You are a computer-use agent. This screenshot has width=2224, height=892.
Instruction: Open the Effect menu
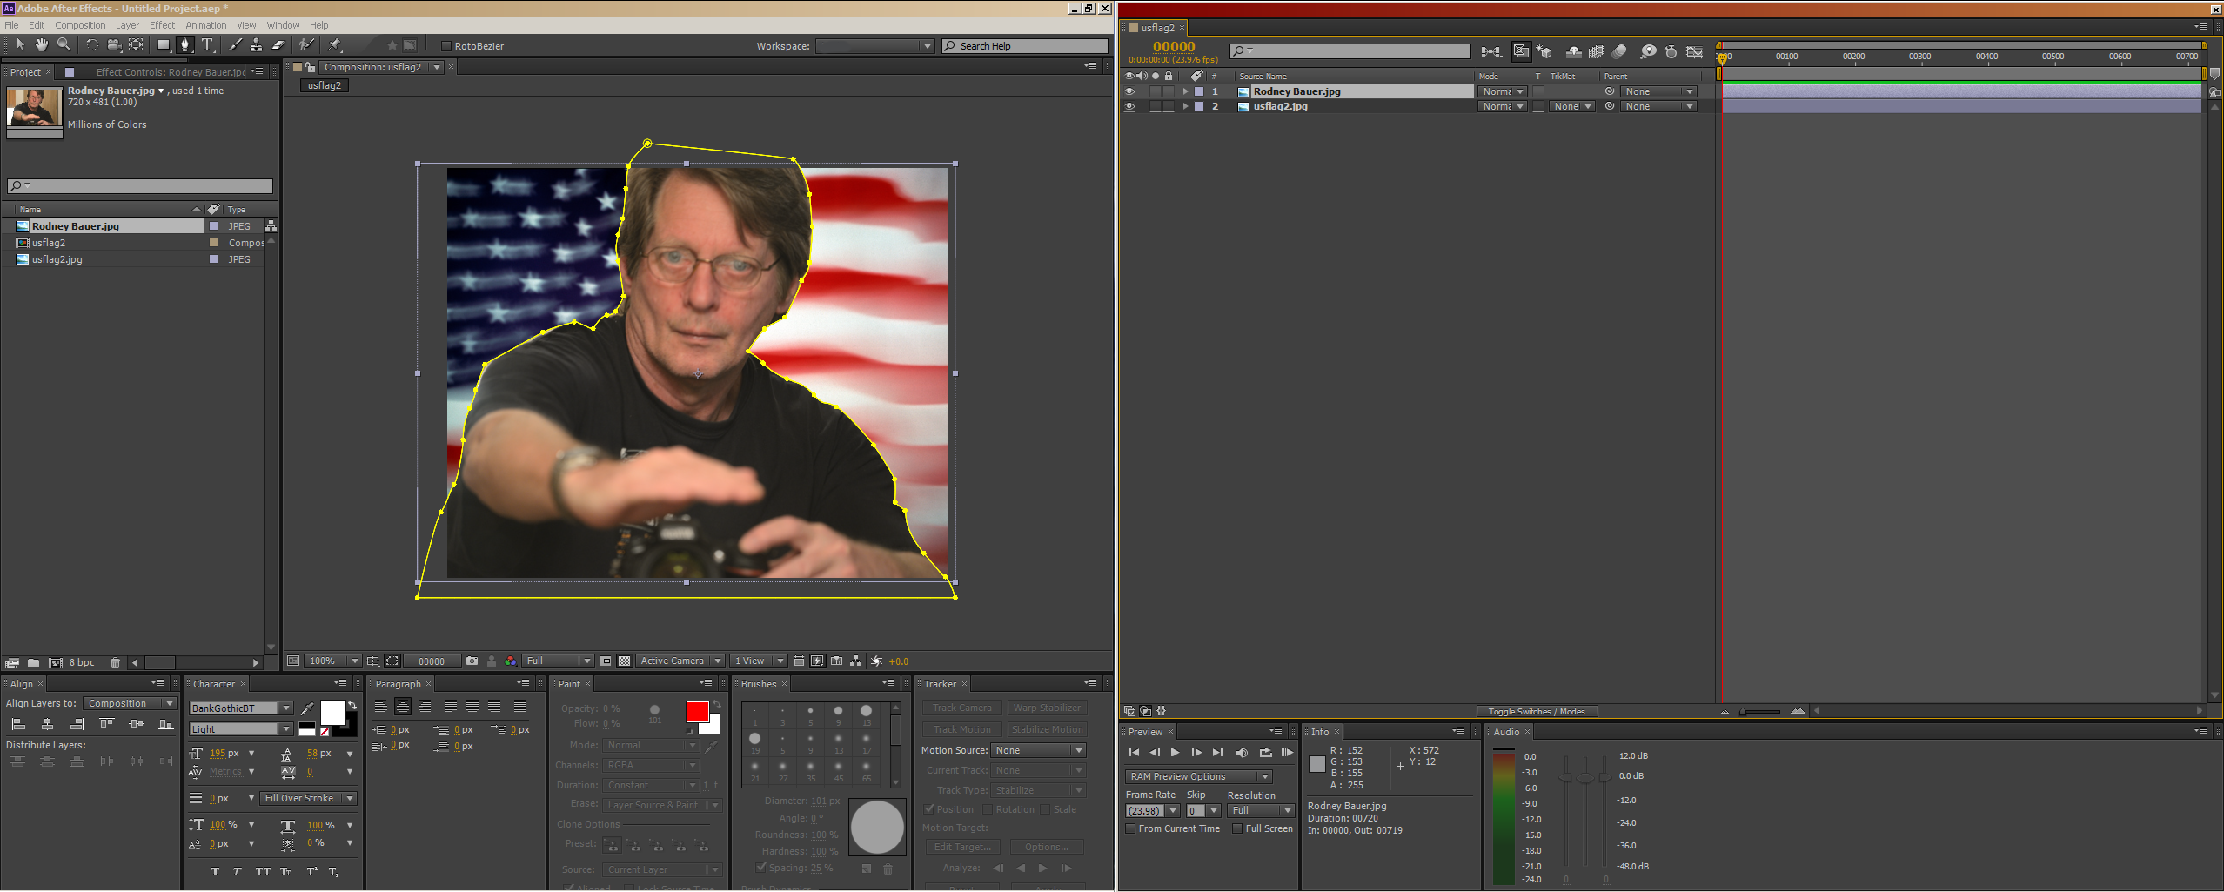pos(162,25)
